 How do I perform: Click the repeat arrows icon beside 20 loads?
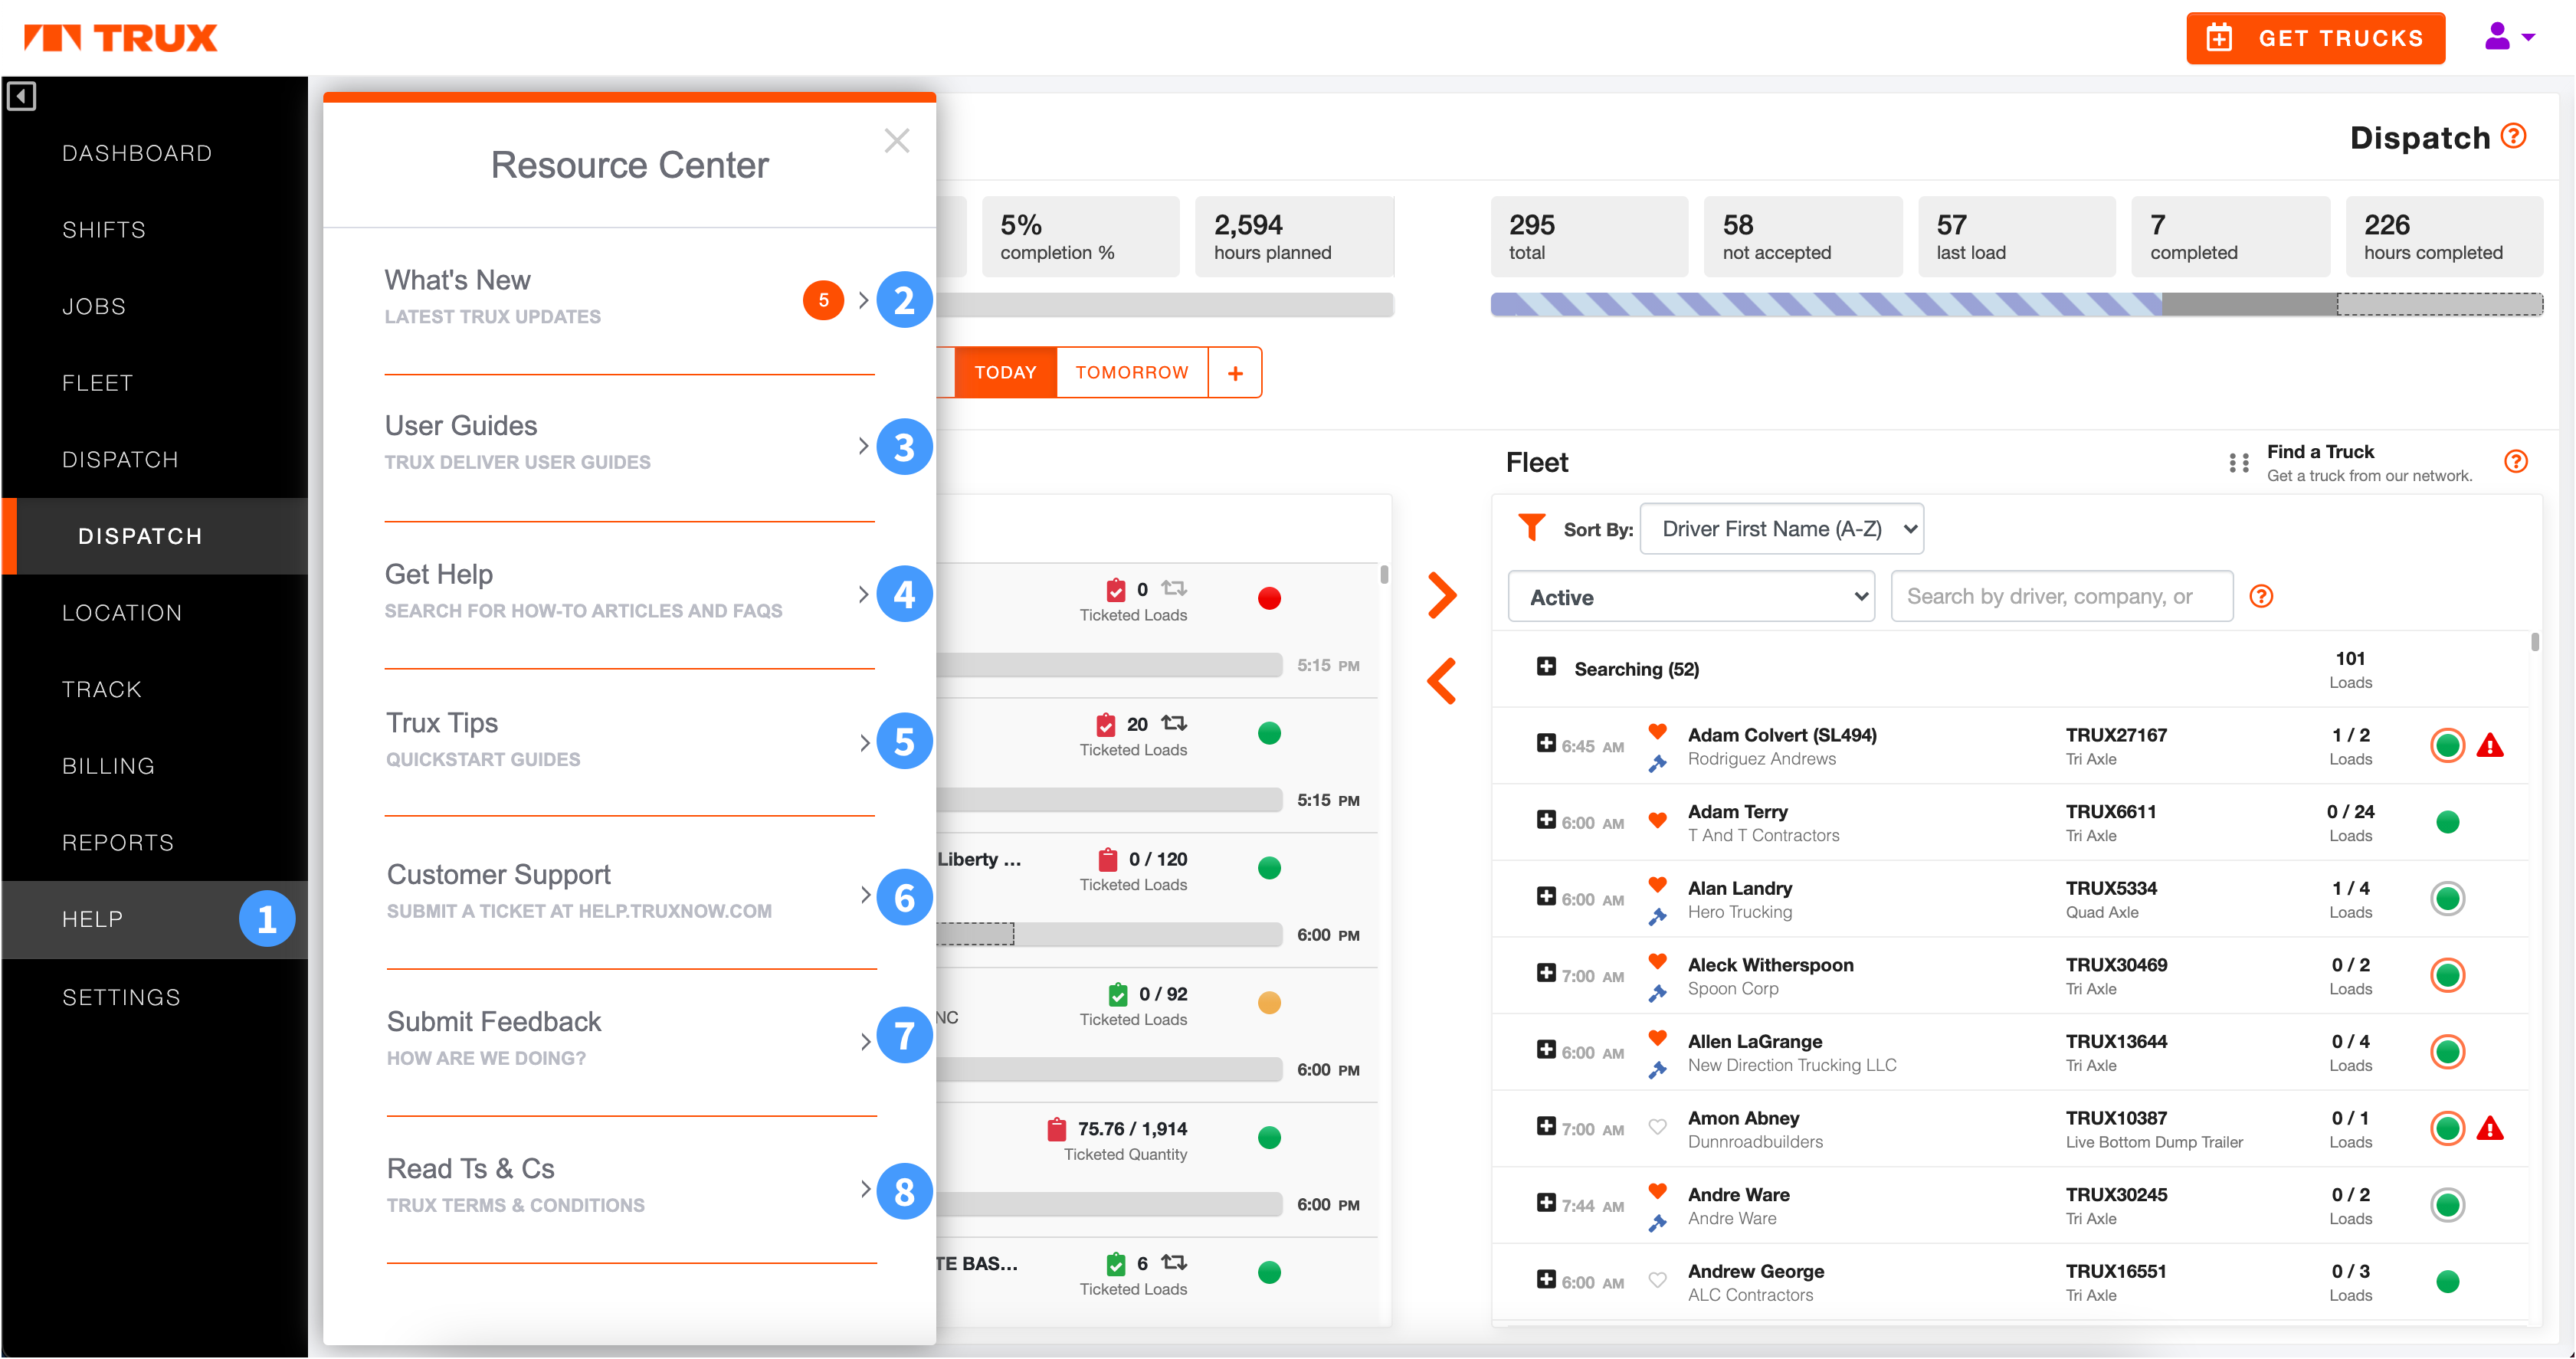pyautogui.click(x=1174, y=723)
